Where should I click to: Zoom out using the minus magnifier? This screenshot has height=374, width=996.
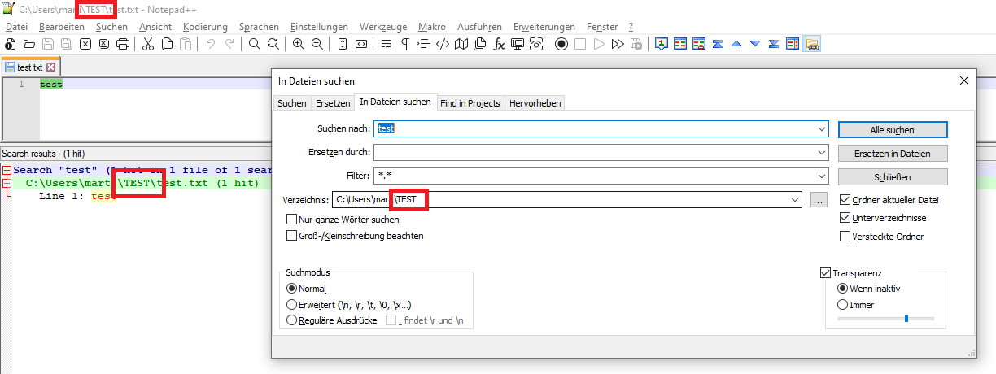[x=317, y=44]
